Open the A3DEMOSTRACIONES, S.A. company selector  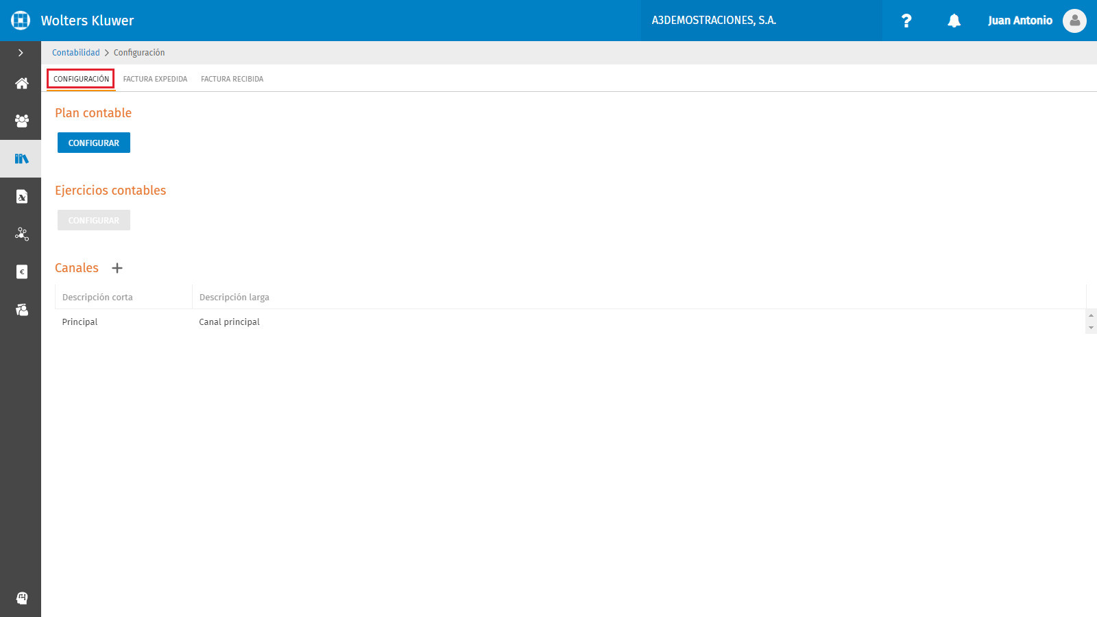click(761, 21)
